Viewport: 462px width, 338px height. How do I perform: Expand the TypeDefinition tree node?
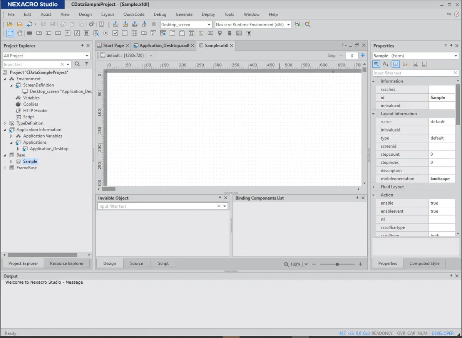(5, 123)
